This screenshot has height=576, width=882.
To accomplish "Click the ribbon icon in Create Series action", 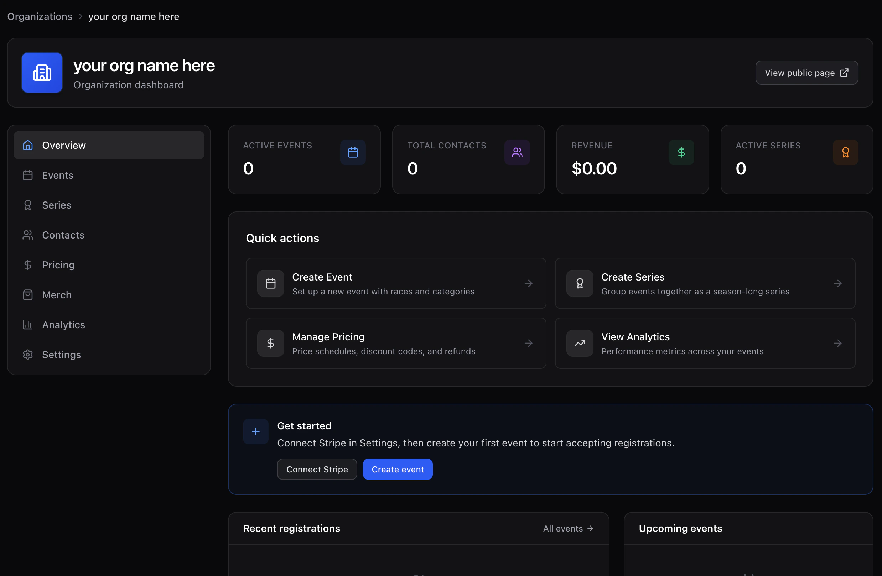I will click(580, 283).
